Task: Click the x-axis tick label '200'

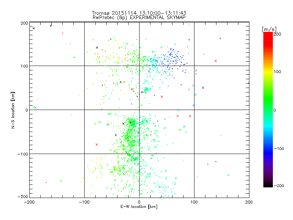Action: [249, 202]
